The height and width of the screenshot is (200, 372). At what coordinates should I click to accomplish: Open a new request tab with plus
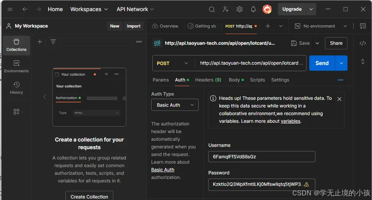[x=268, y=26]
